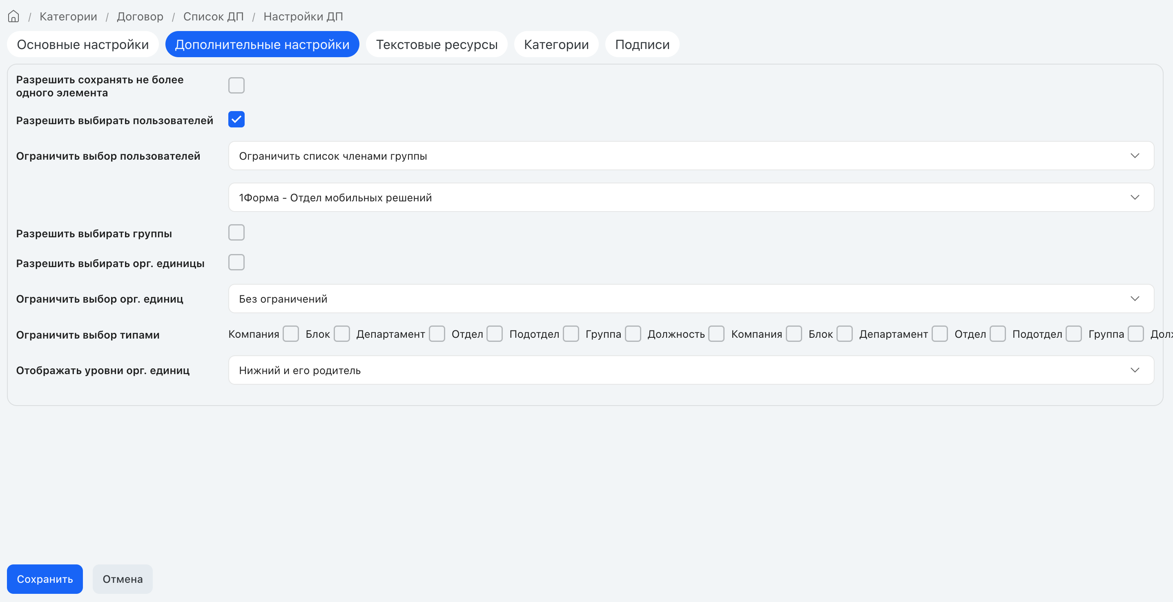
Task: Check the first Блок type checkbox
Action: click(341, 334)
